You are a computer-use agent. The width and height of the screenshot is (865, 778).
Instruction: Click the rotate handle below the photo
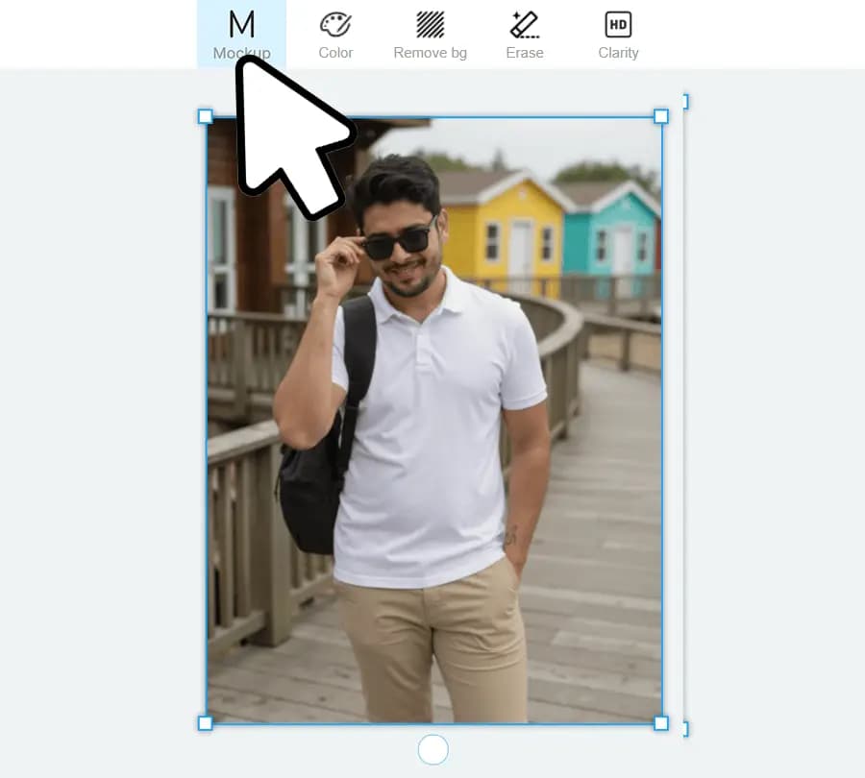433,749
